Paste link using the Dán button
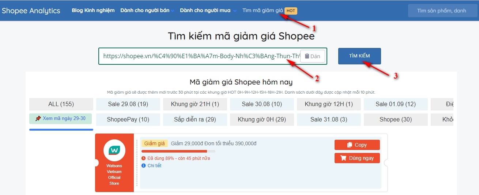The height and width of the screenshot is (195, 479). click(x=312, y=56)
